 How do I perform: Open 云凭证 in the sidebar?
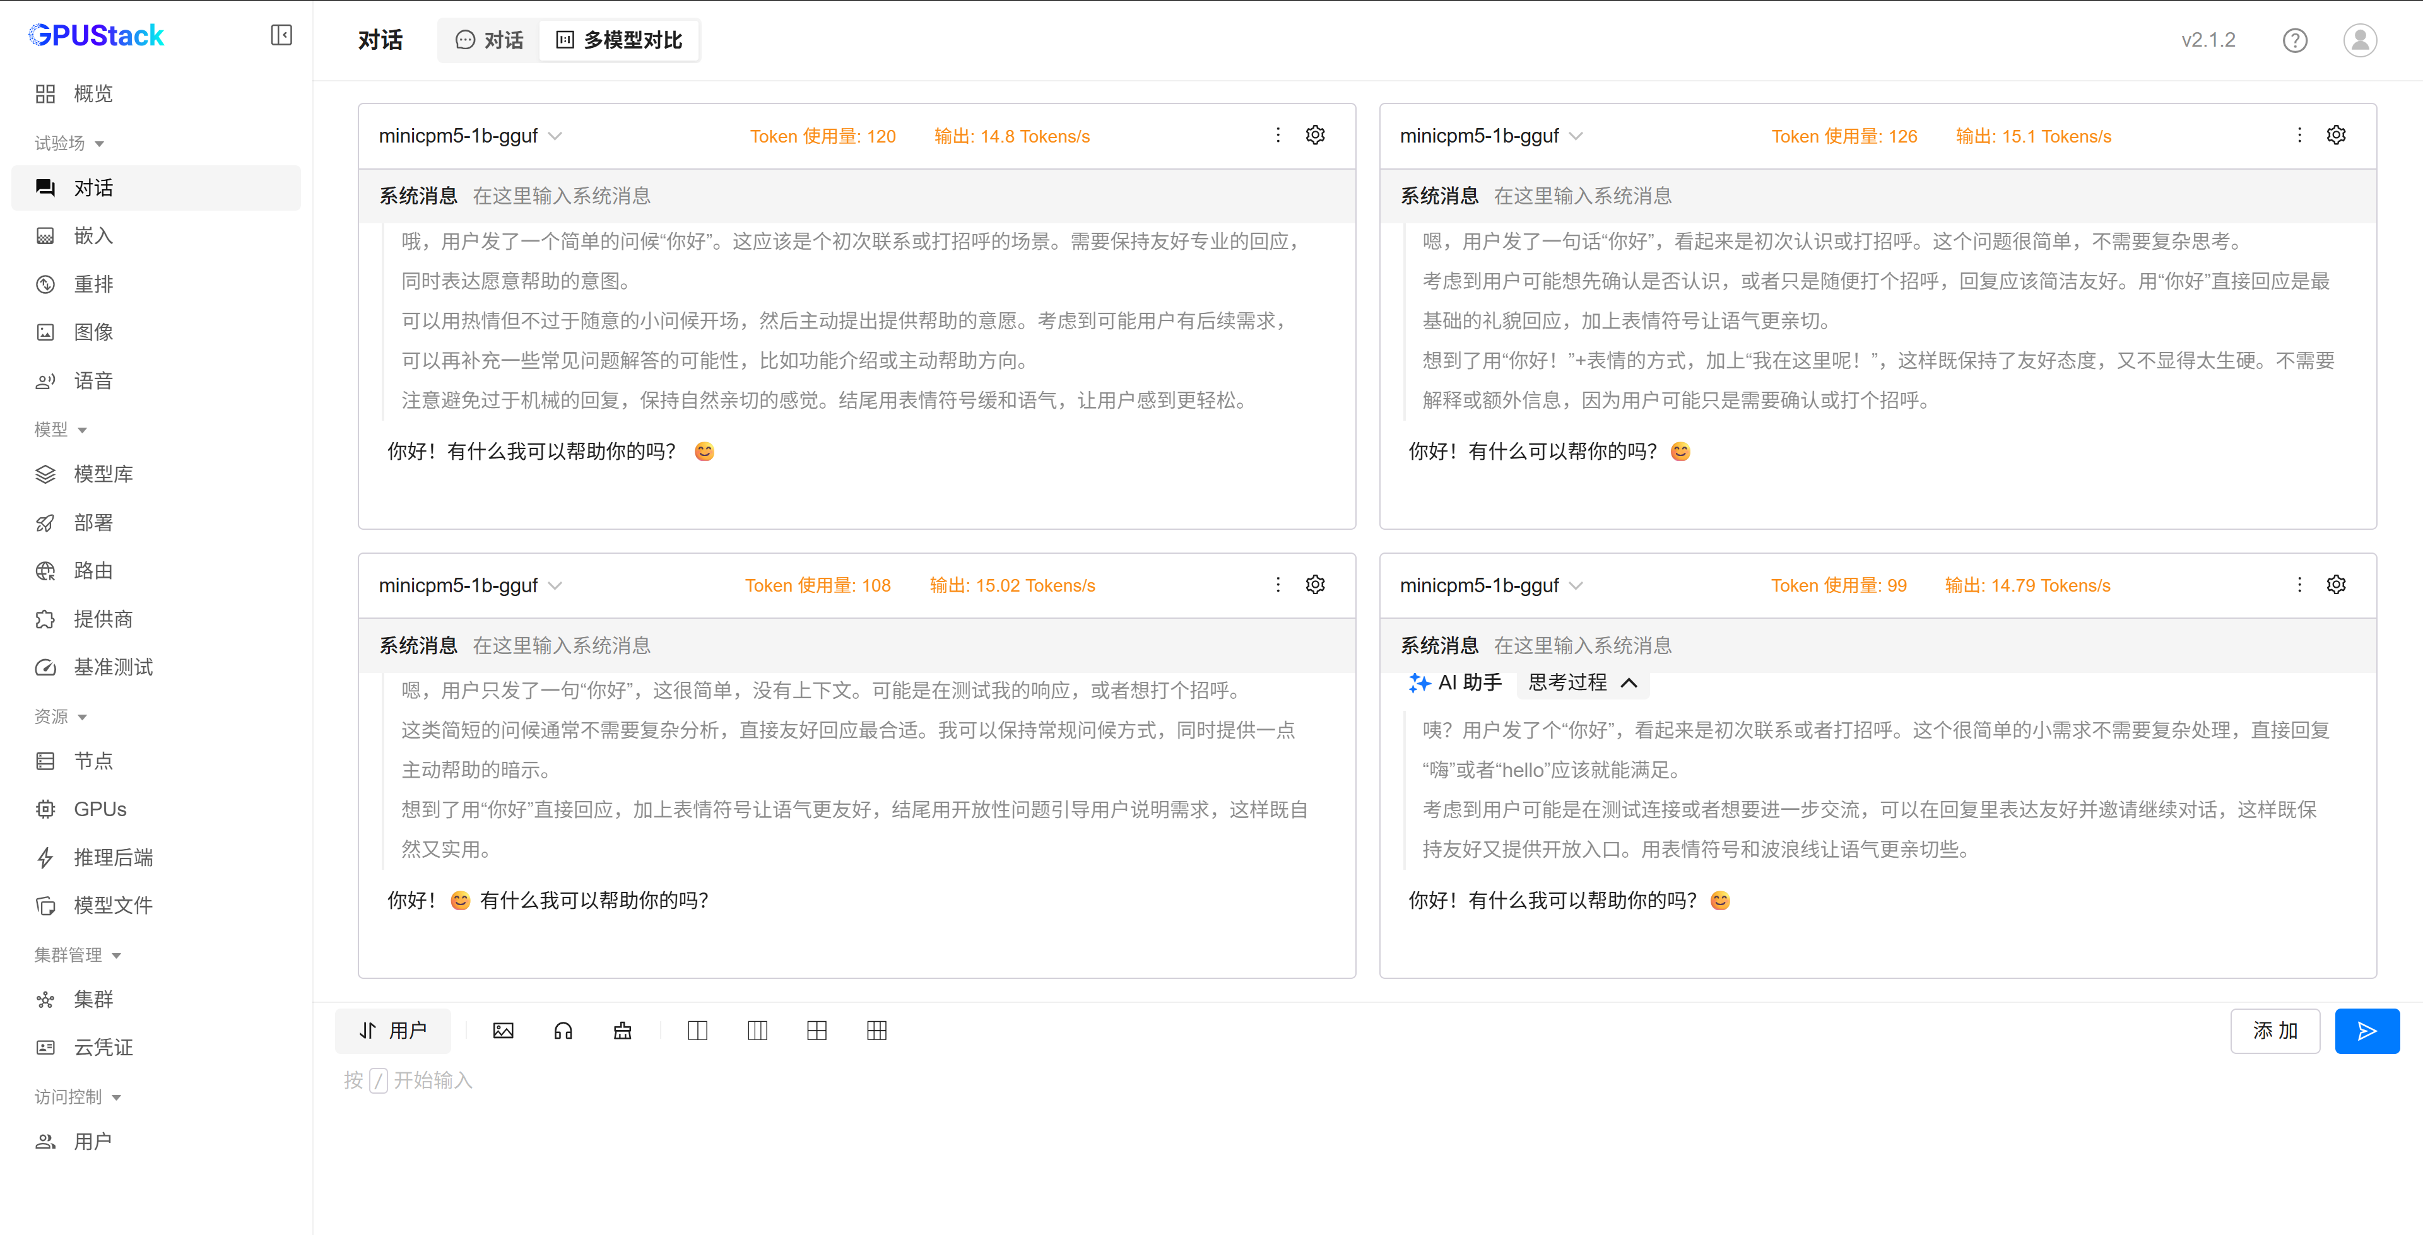(x=156, y=1048)
